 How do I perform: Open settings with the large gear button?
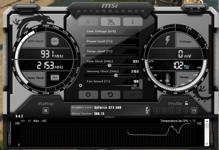88,95
